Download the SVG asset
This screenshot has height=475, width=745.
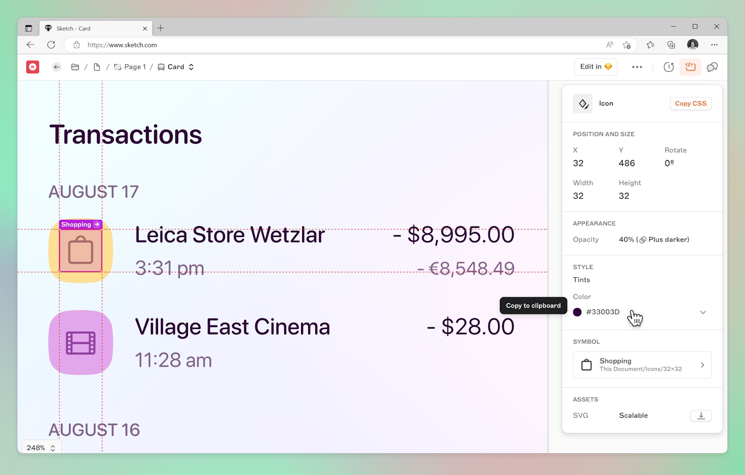701,416
